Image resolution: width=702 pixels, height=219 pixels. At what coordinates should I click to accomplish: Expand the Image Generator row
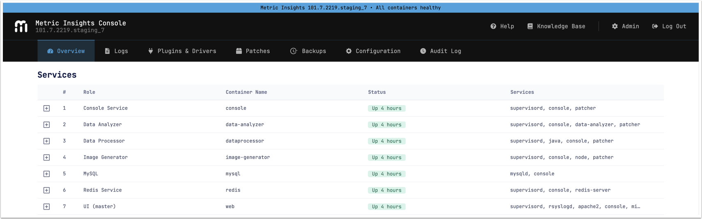(x=46, y=158)
